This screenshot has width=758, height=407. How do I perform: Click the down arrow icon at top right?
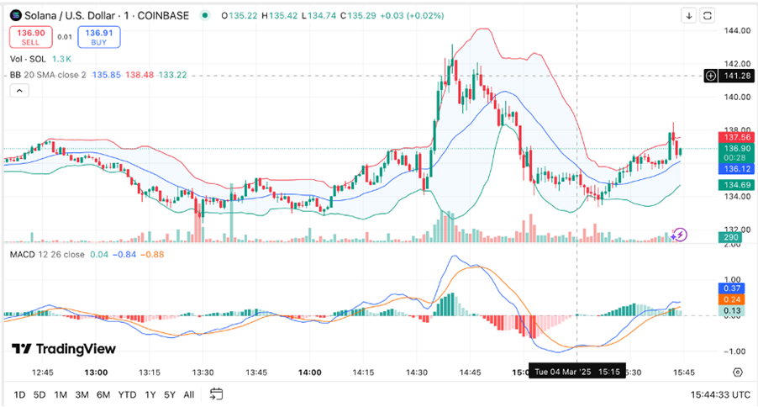689,15
